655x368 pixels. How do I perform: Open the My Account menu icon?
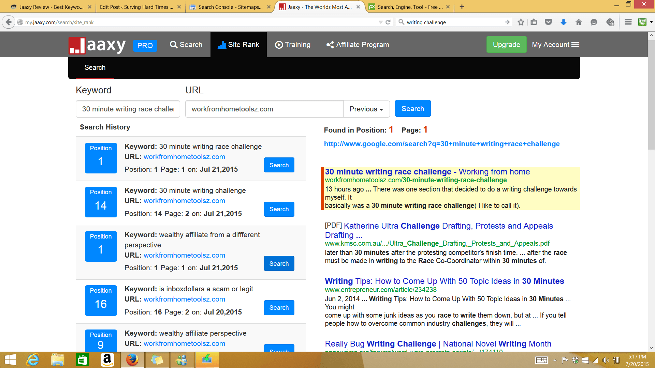(x=576, y=44)
